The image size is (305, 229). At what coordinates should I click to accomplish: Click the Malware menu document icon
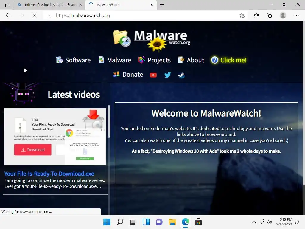(x=101, y=60)
